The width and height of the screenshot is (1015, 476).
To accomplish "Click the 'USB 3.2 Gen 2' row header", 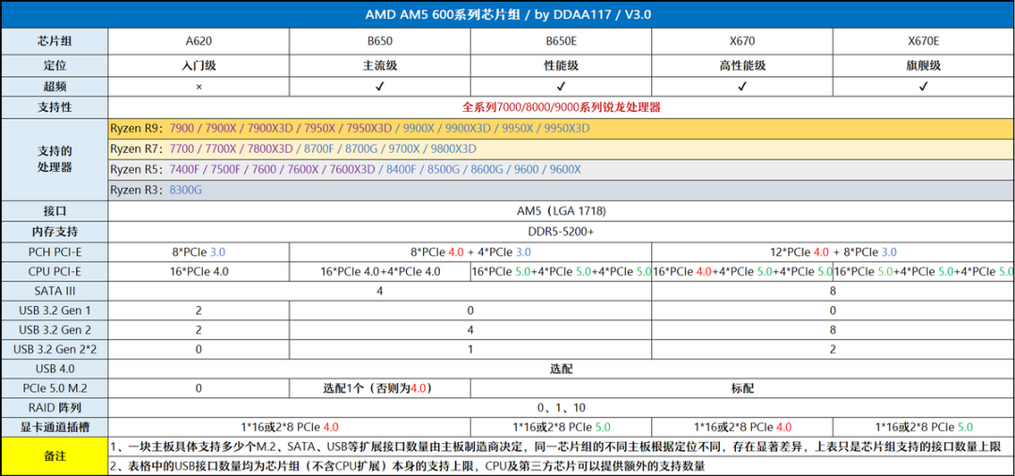I will [55, 330].
